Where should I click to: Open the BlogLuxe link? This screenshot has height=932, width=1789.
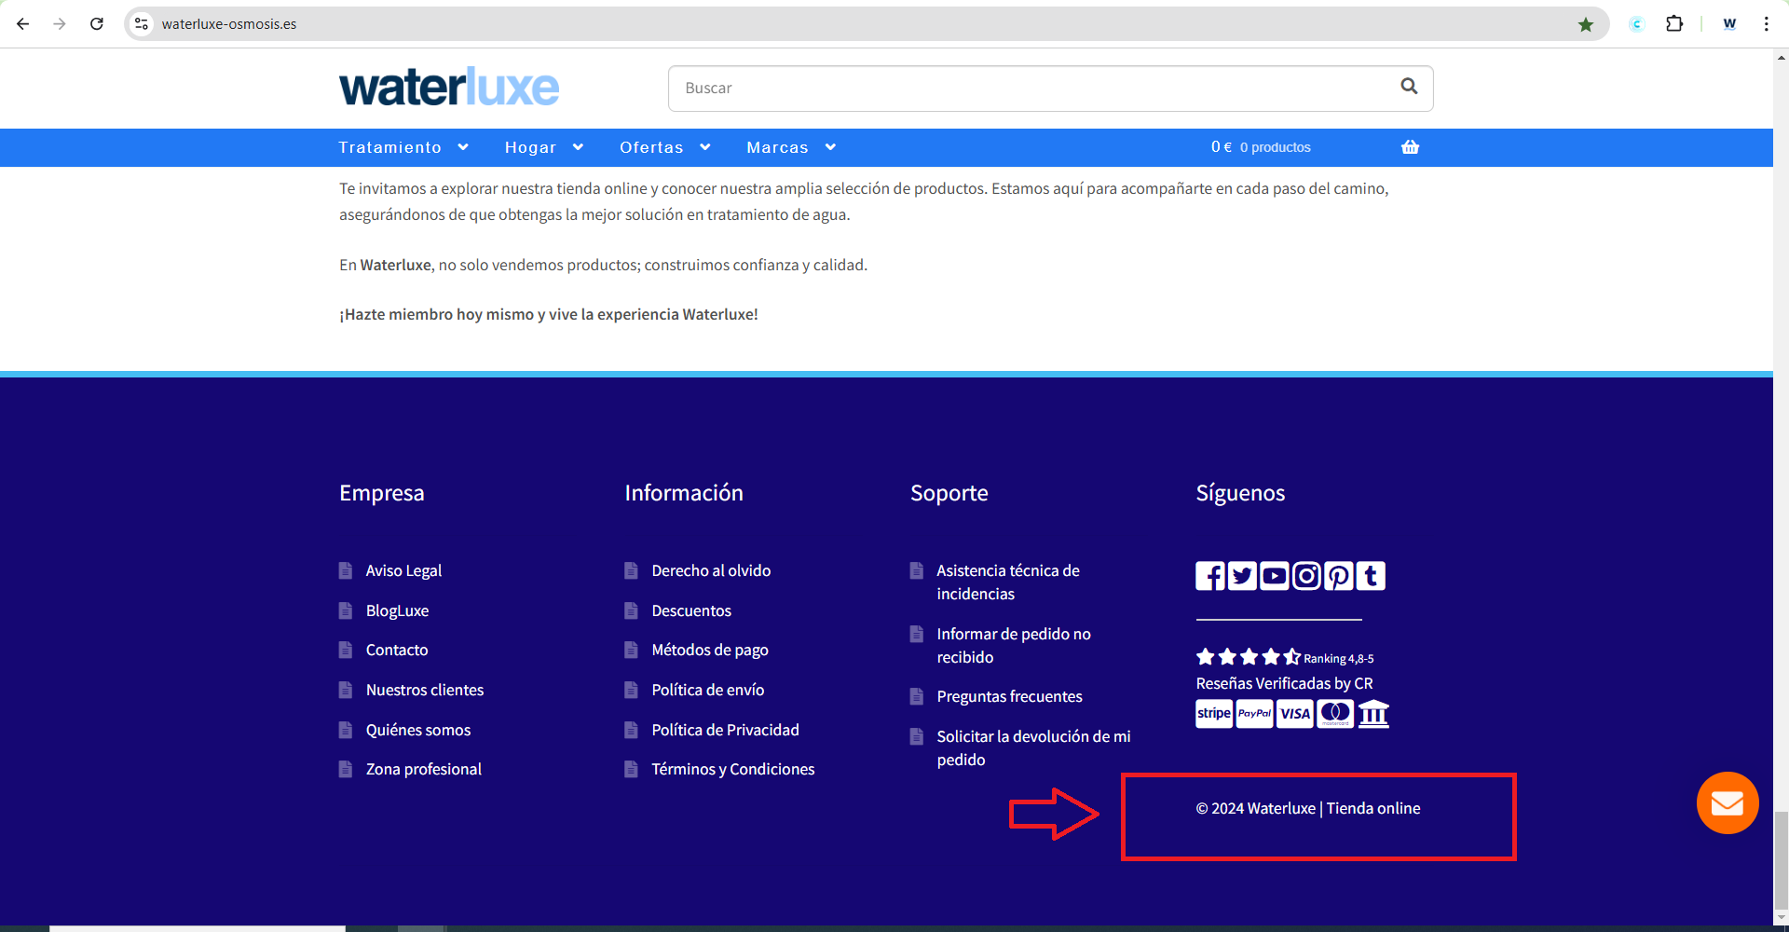[397, 610]
